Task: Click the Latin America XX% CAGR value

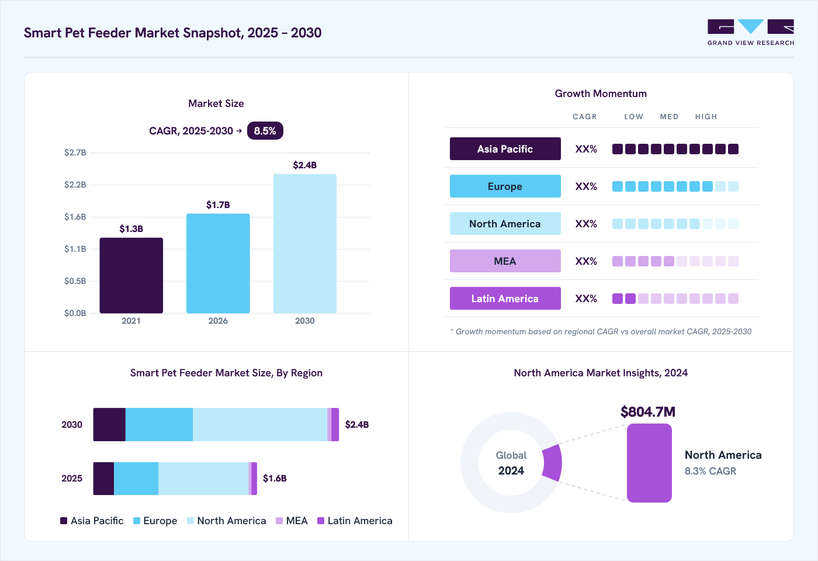Action: [586, 299]
